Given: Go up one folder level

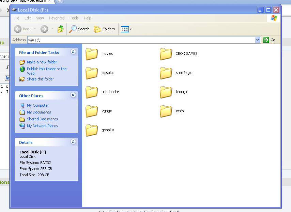Looking at the screenshot, I should point(61,29).
